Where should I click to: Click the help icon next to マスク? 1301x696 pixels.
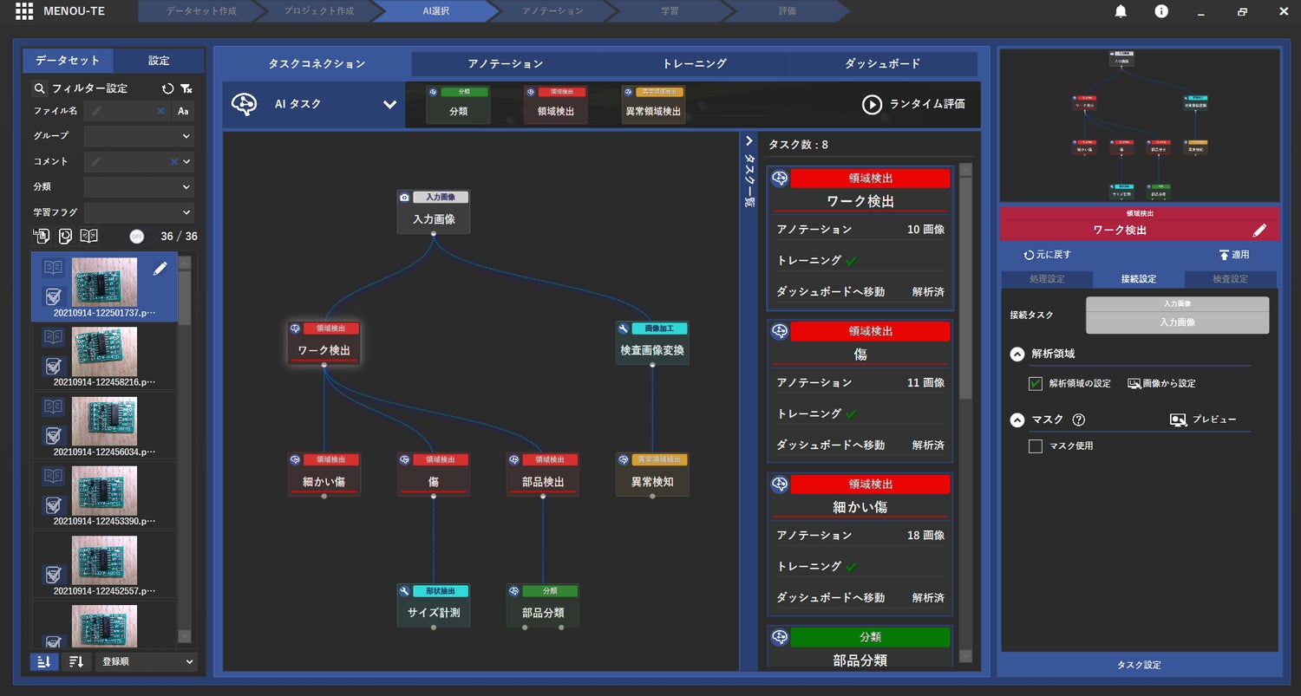click(x=1079, y=420)
